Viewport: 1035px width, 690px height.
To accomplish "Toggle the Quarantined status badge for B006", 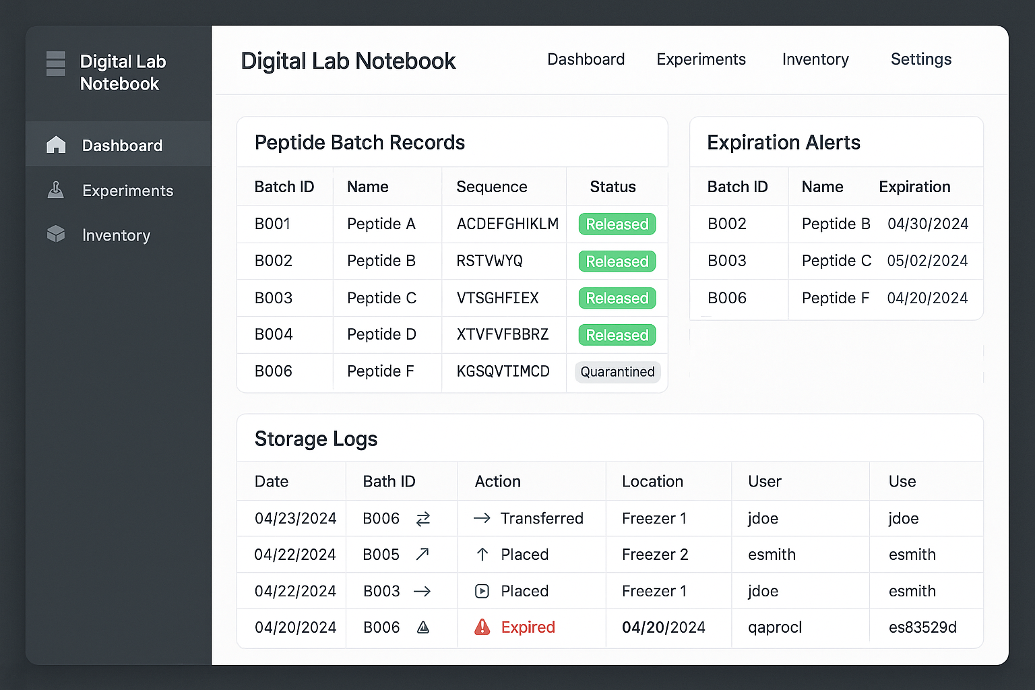I will (x=617, y=371).
